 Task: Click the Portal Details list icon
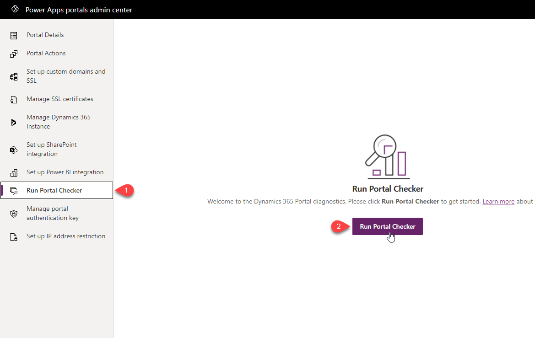click(14, 35)
